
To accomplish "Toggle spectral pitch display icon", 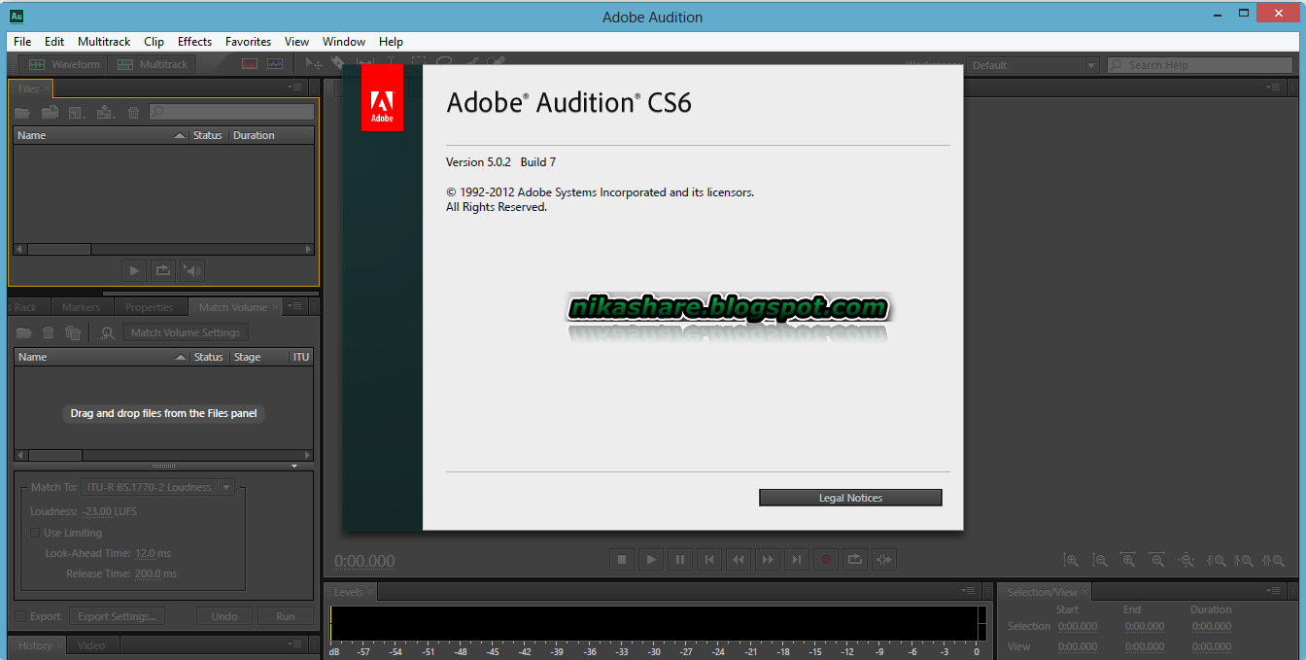I will [275, 64].
